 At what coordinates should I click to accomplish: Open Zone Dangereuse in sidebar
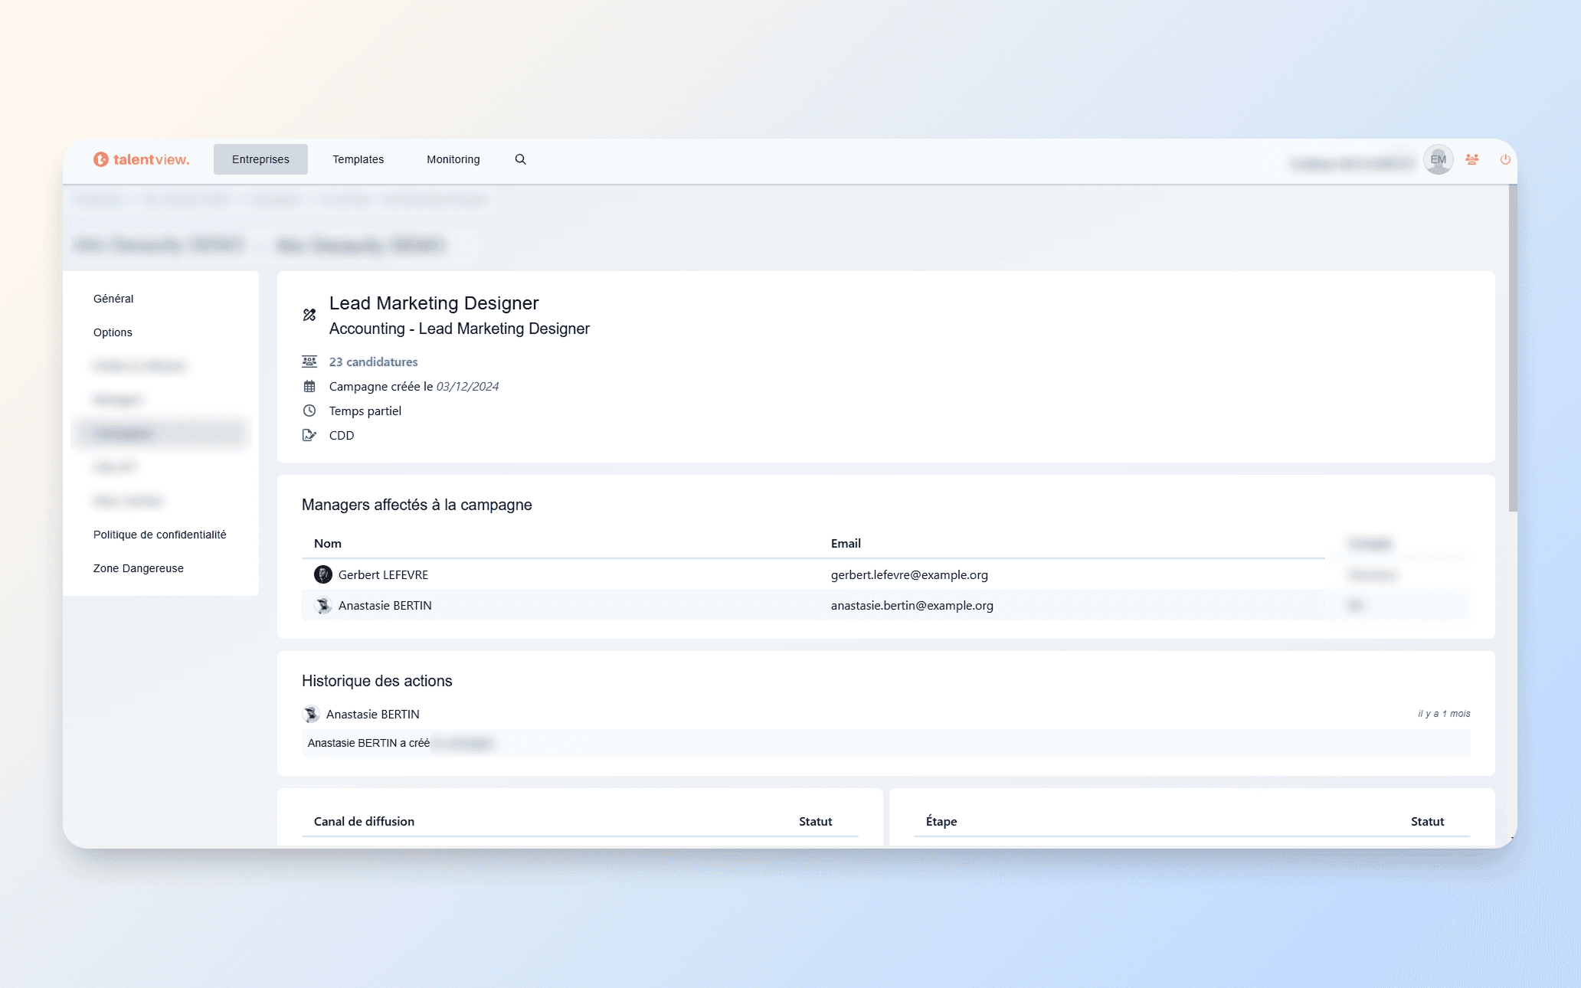click(138, 568)
